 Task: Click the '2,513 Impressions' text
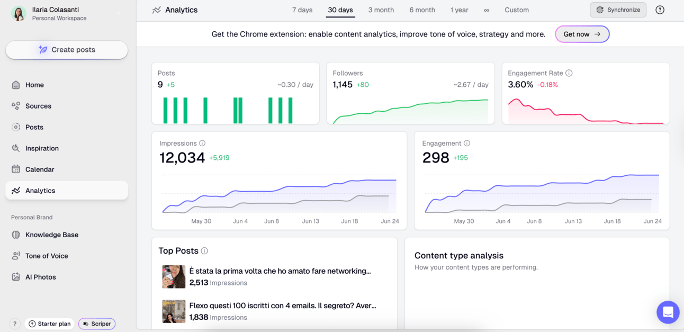click(218, 283)
